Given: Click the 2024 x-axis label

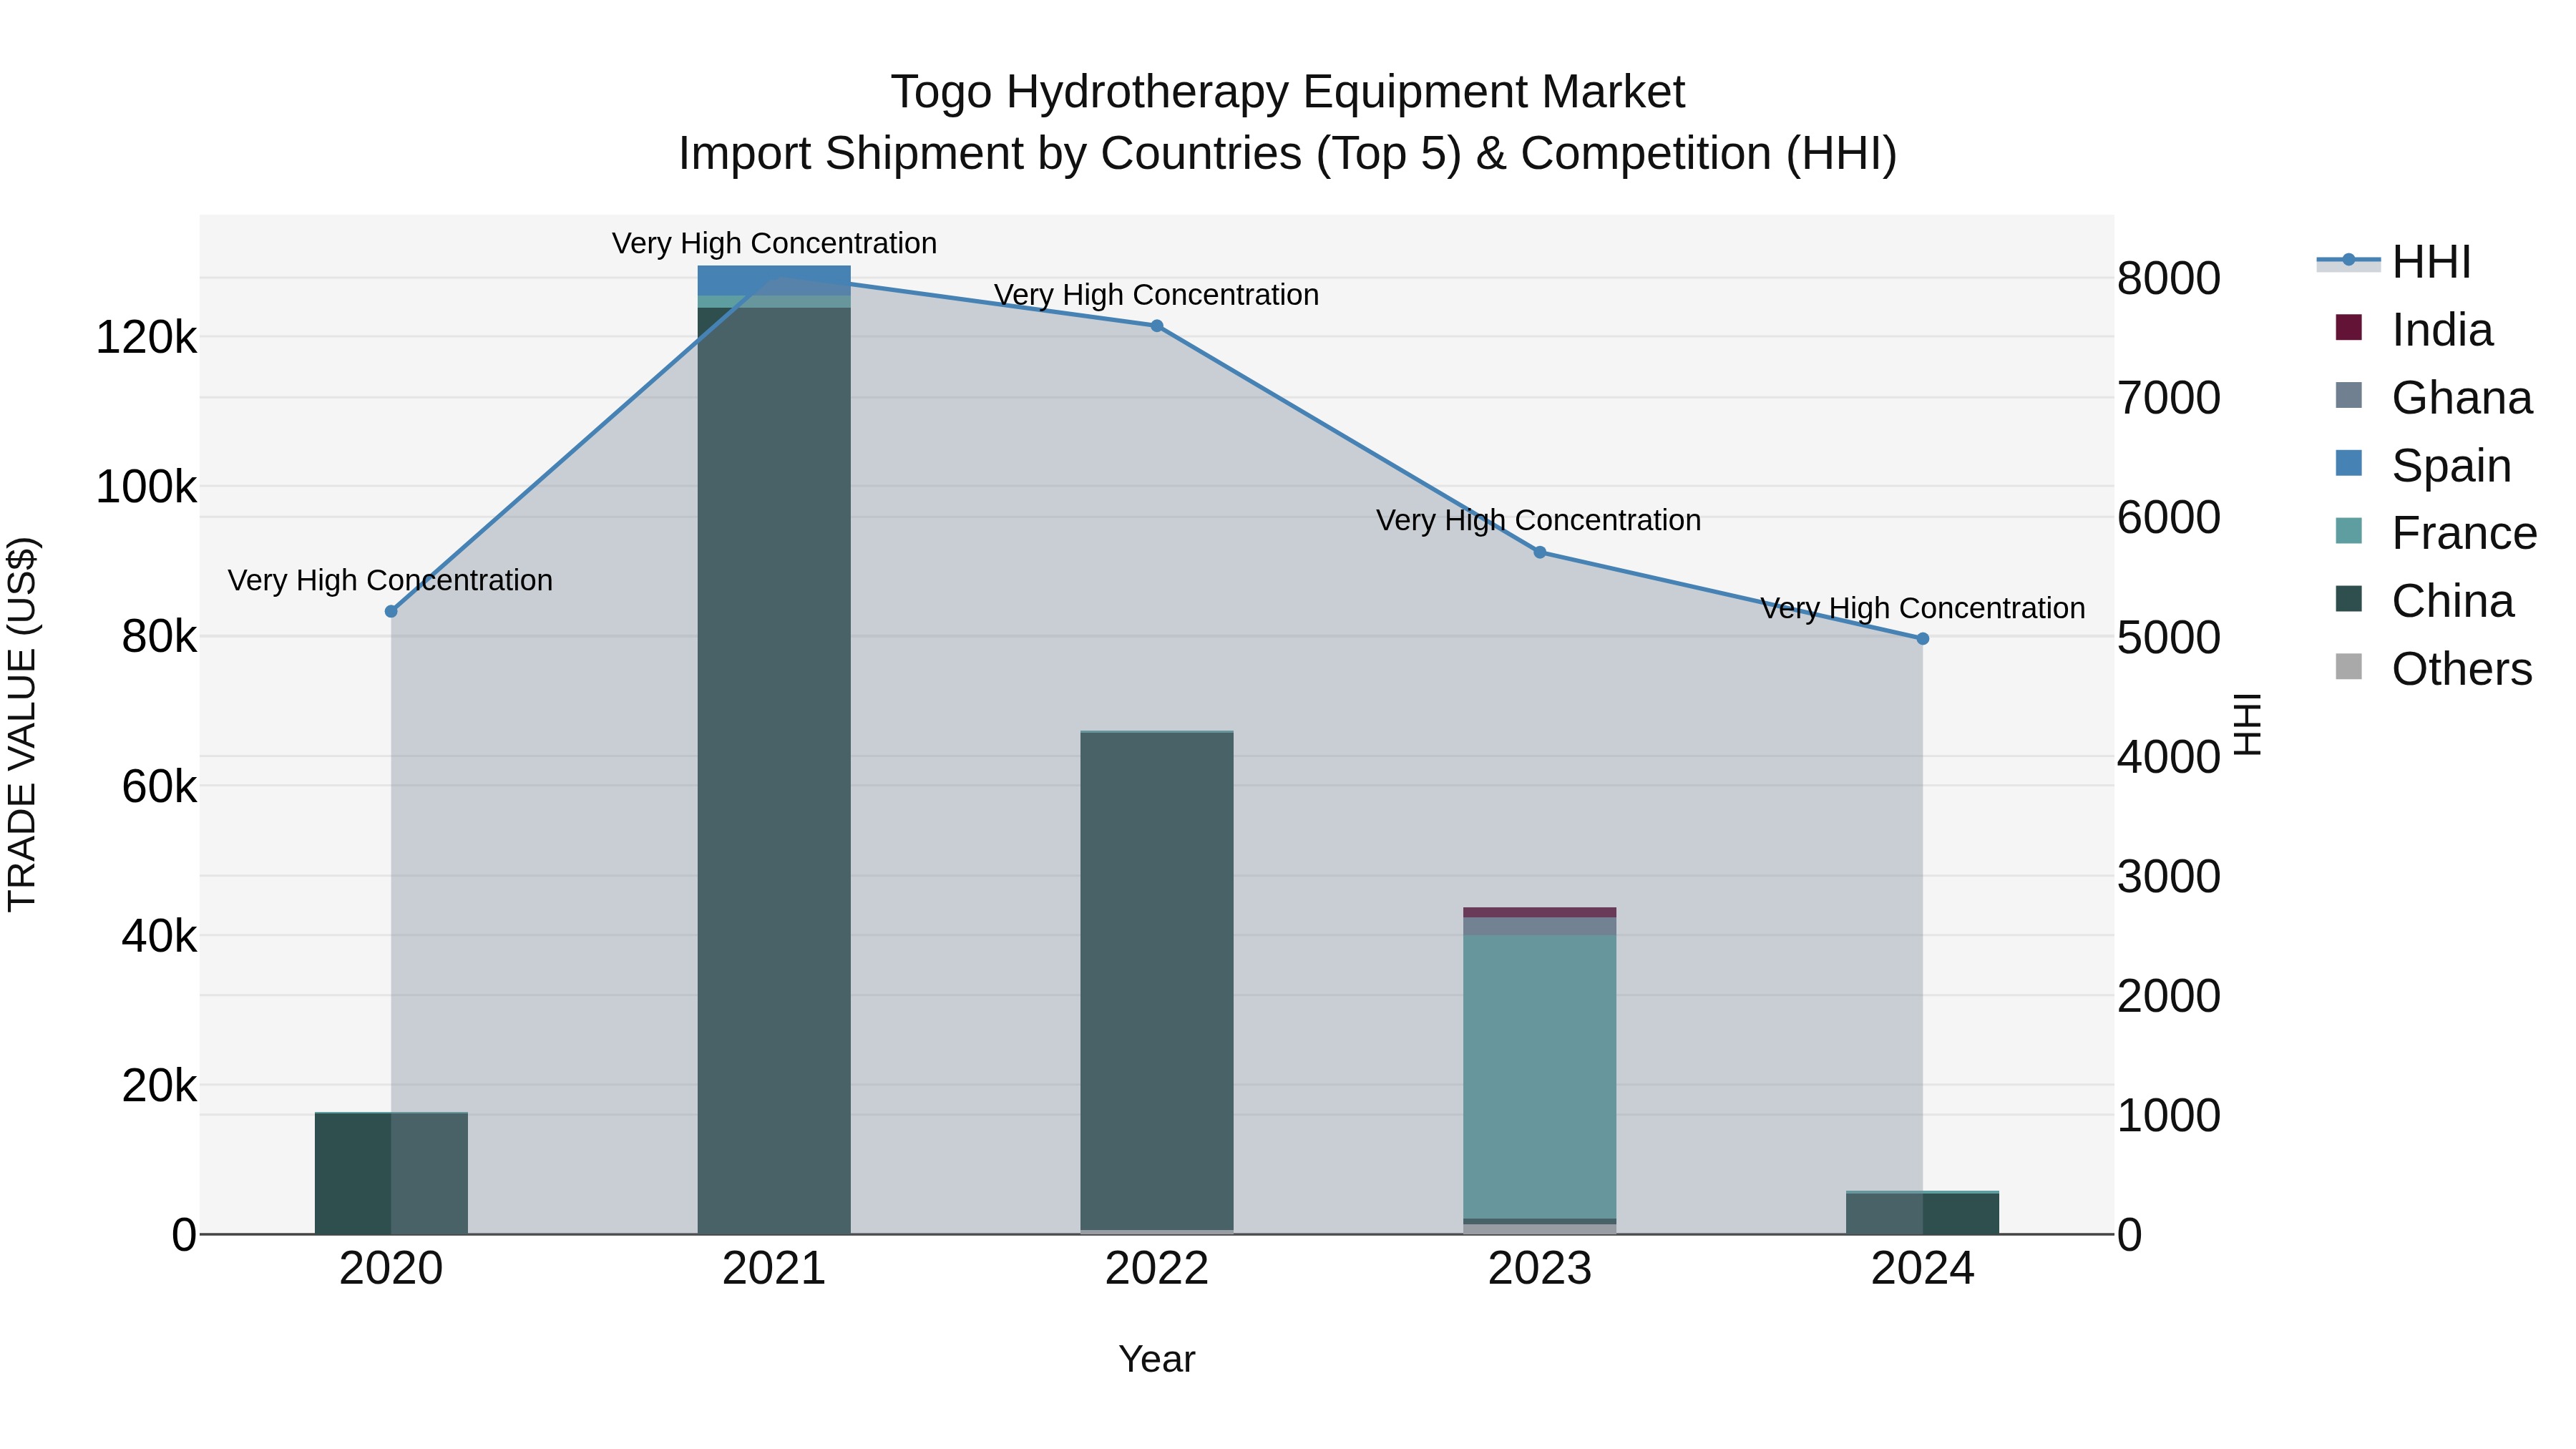Looking at the screenshot, I should click(1923, 1269).
